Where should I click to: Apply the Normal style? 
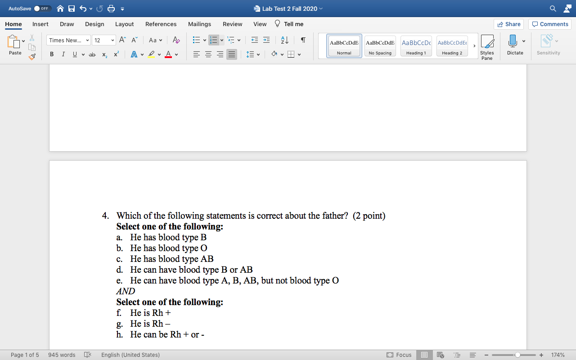click(x=344, y=46)
